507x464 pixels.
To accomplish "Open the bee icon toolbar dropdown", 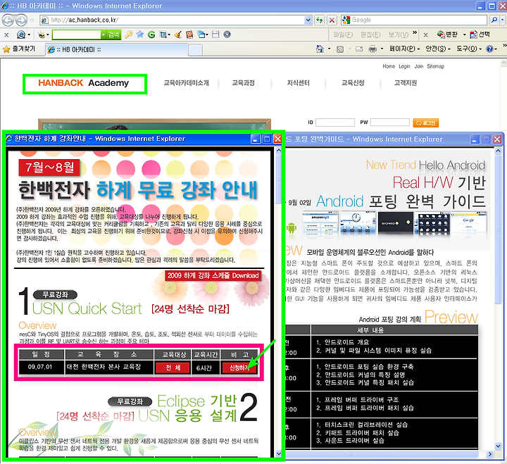I will (x=48, y=35).
